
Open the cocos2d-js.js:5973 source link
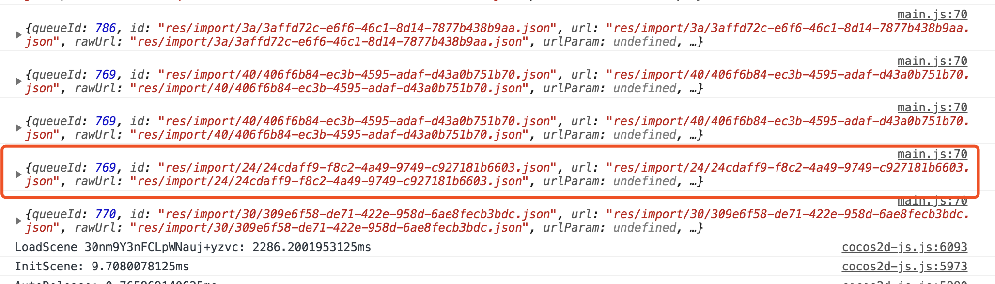click(904, 267)
